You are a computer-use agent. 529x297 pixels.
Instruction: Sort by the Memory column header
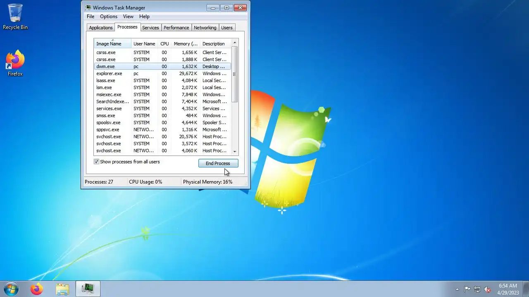(x=186, y=43)
